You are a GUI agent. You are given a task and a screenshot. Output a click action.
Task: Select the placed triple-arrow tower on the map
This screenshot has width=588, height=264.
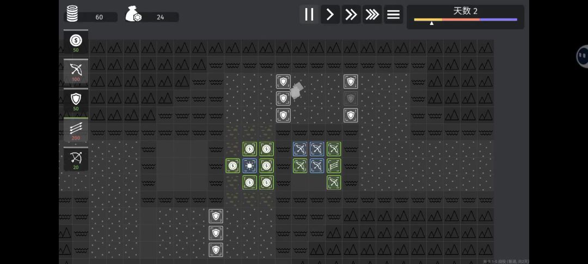point(334,166)
